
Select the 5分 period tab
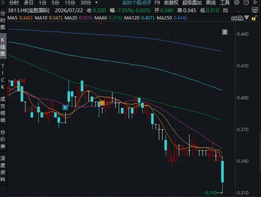[55, 3]
